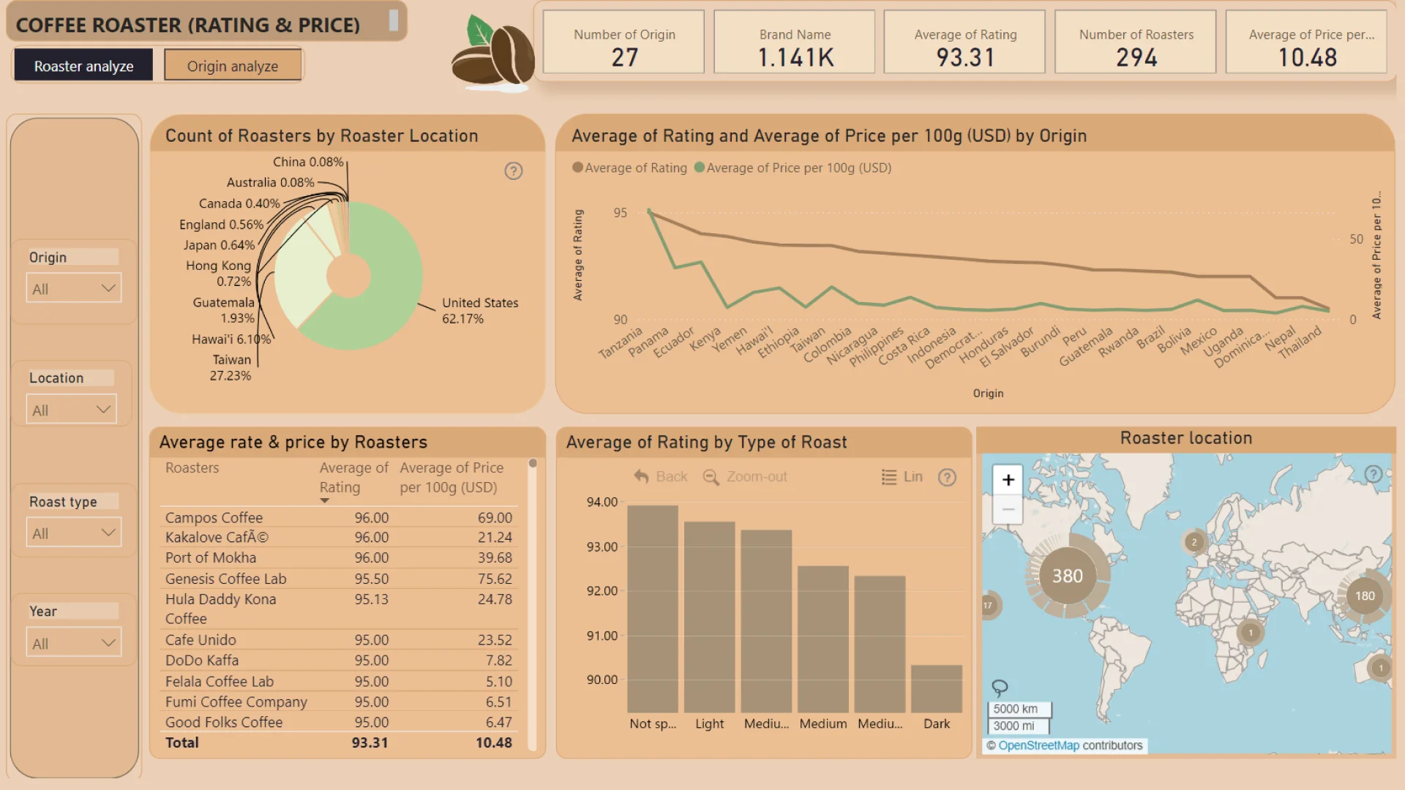
Task: Click the Hawai'i 6.10% label
Action: 231,339
